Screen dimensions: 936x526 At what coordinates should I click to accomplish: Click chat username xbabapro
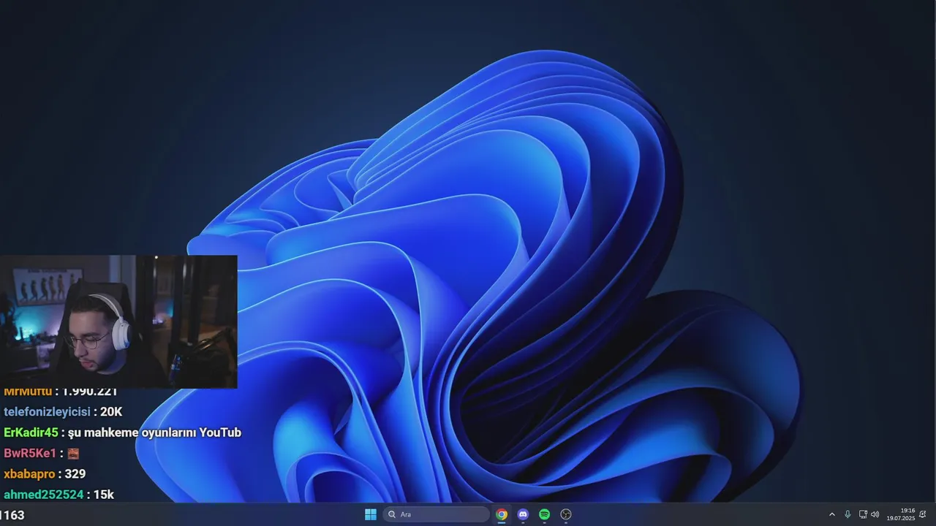(29, 473)
